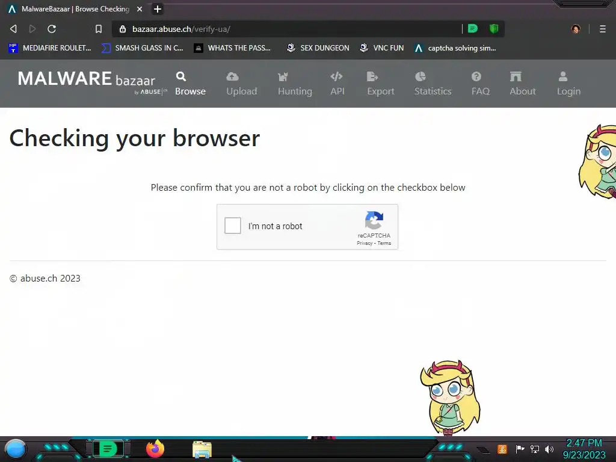This screenshot has height=462, width=616.
Task: Click the Star Butterfly character at bottom
Action: pos(451,398)
